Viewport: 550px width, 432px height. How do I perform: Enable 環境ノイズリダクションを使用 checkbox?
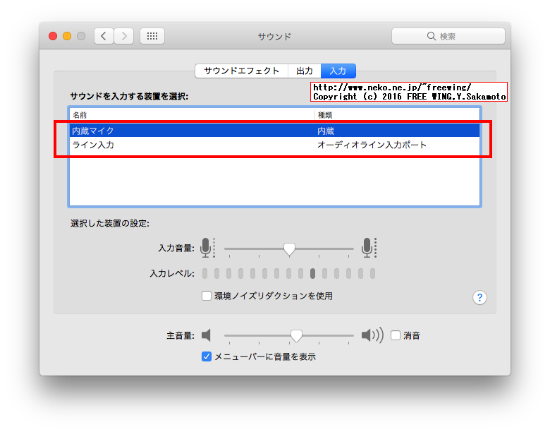click(207, 296)
